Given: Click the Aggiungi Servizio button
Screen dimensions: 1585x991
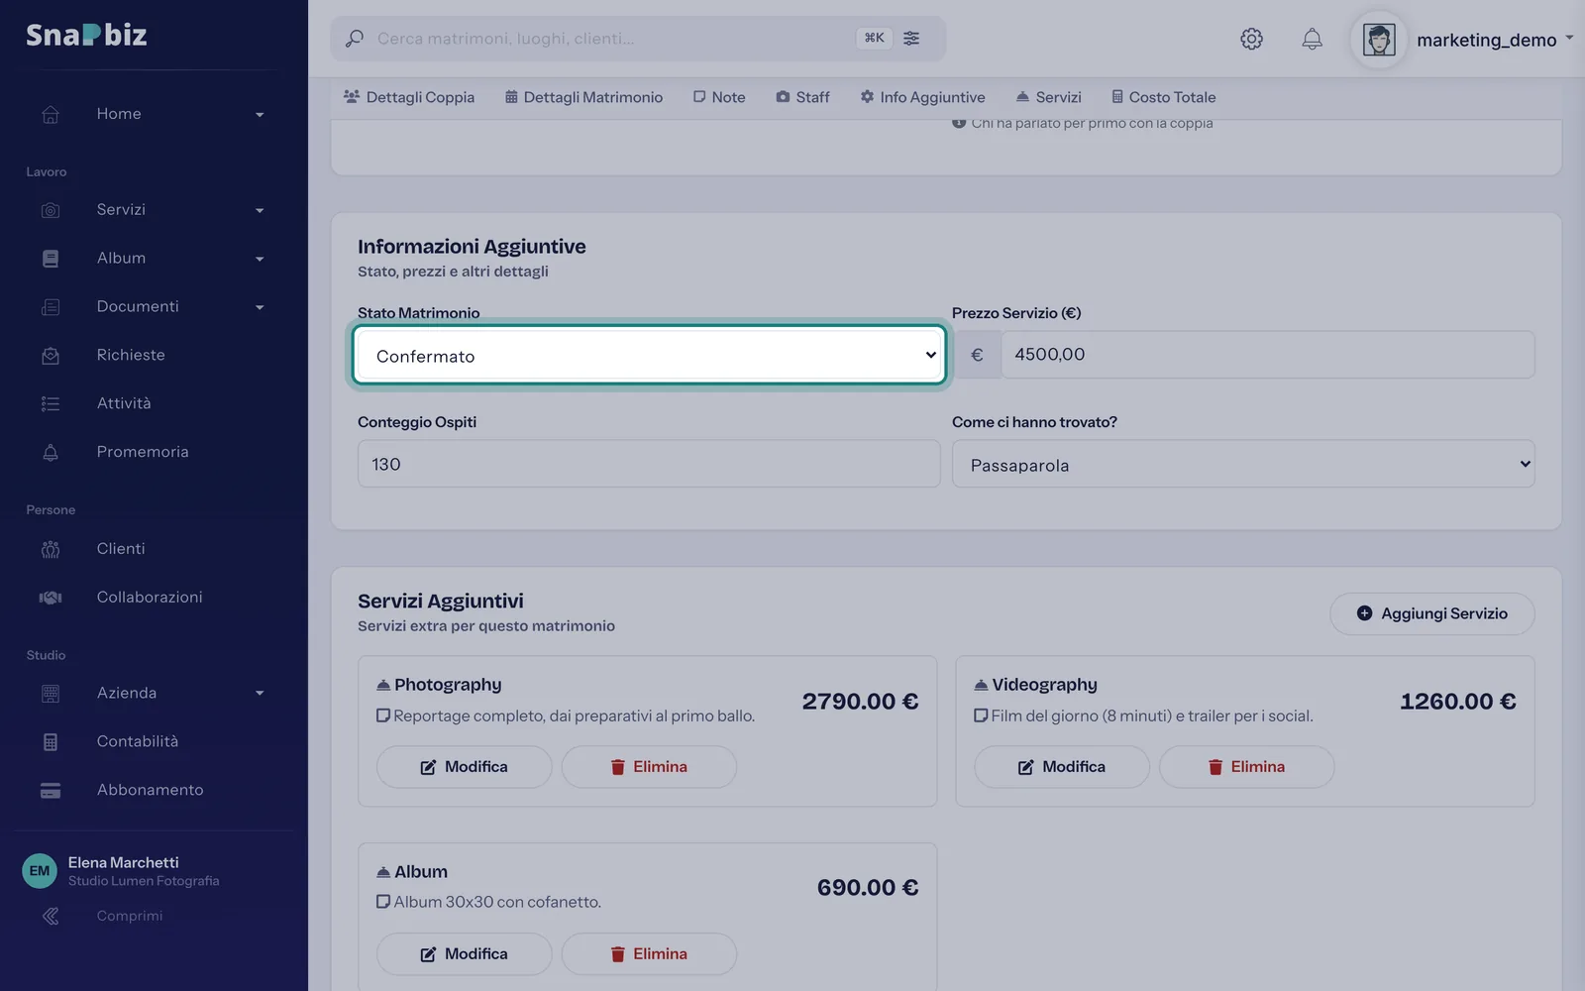Looking at the screenshot, I should tap(1432, 613).
